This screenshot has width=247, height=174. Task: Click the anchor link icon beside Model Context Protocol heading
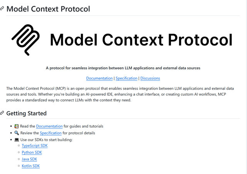[2, 9]
